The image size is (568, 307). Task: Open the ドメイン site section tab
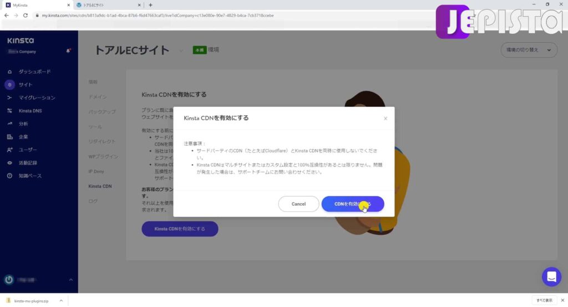pyautogui.click(x=98, y=97)
